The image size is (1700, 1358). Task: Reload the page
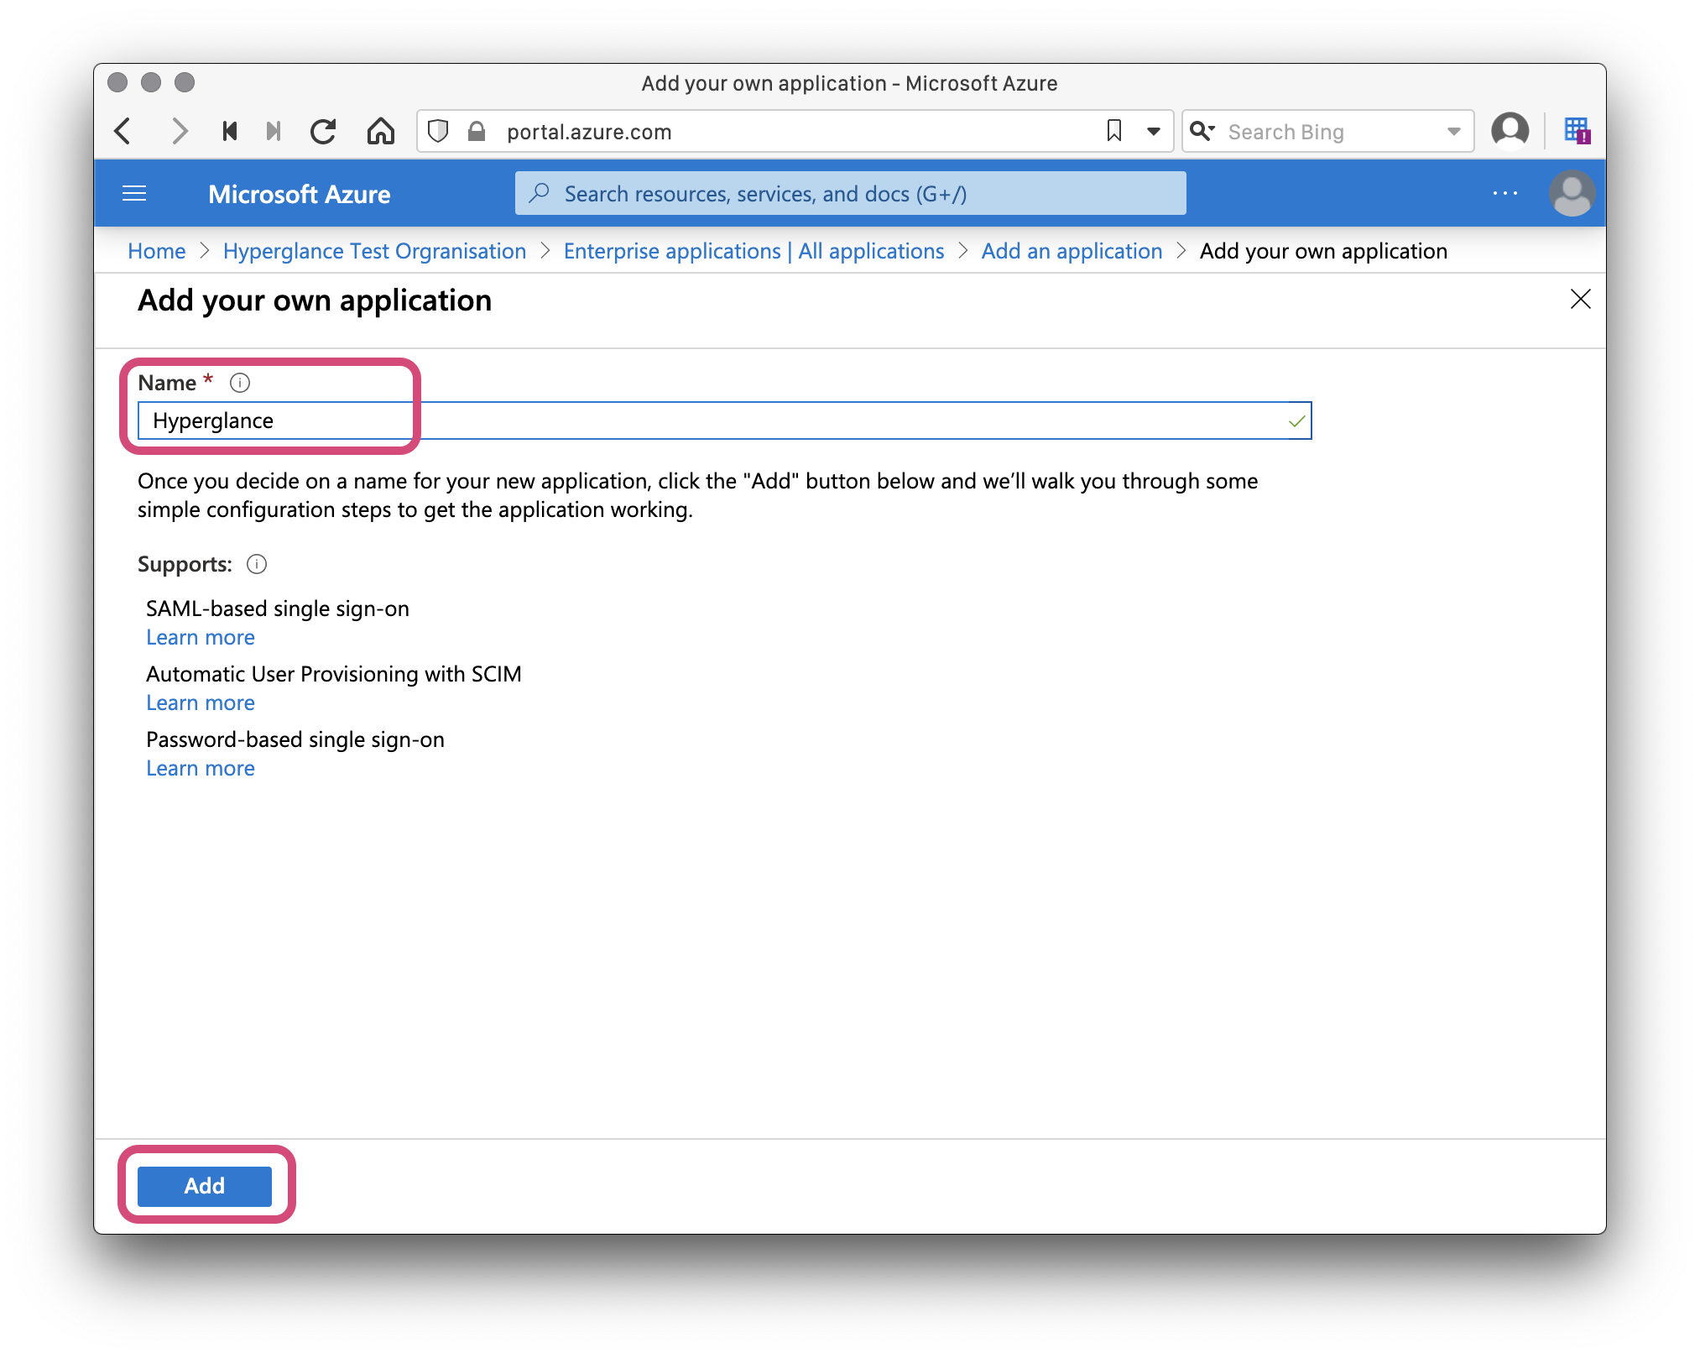click(x=323, y=131)
